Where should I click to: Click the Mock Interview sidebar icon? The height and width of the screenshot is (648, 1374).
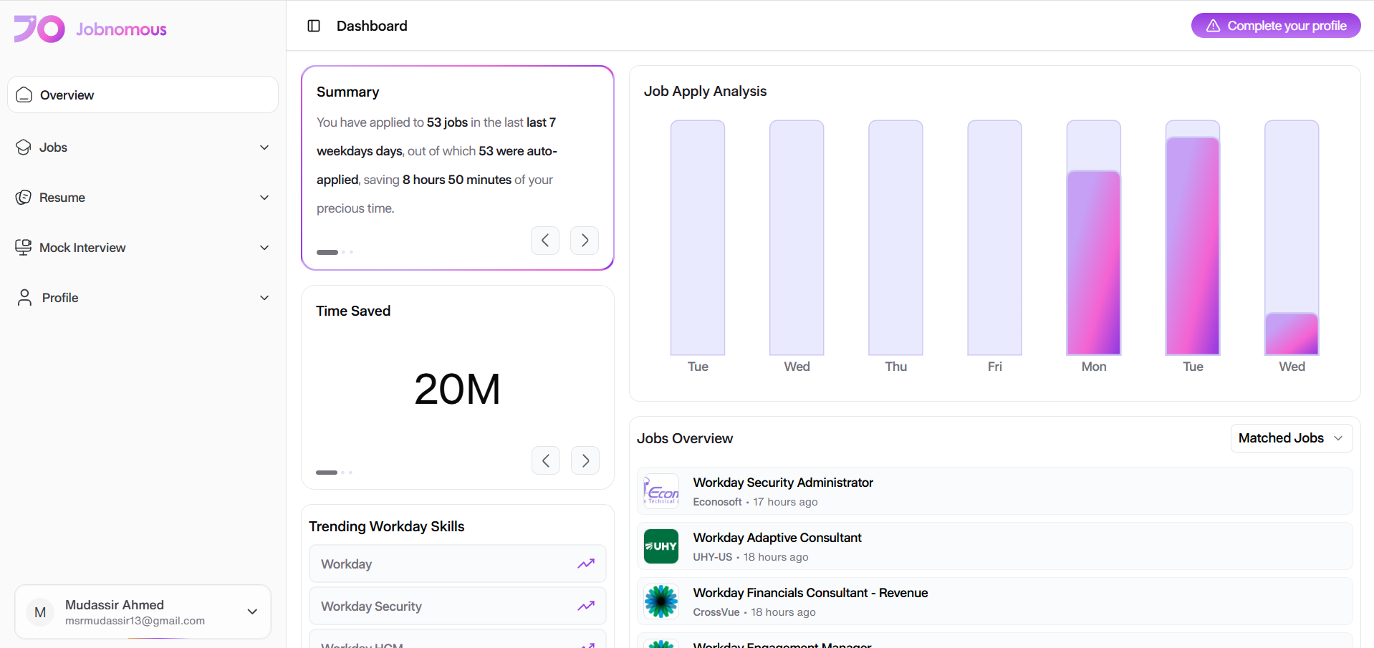coord(24,248)
